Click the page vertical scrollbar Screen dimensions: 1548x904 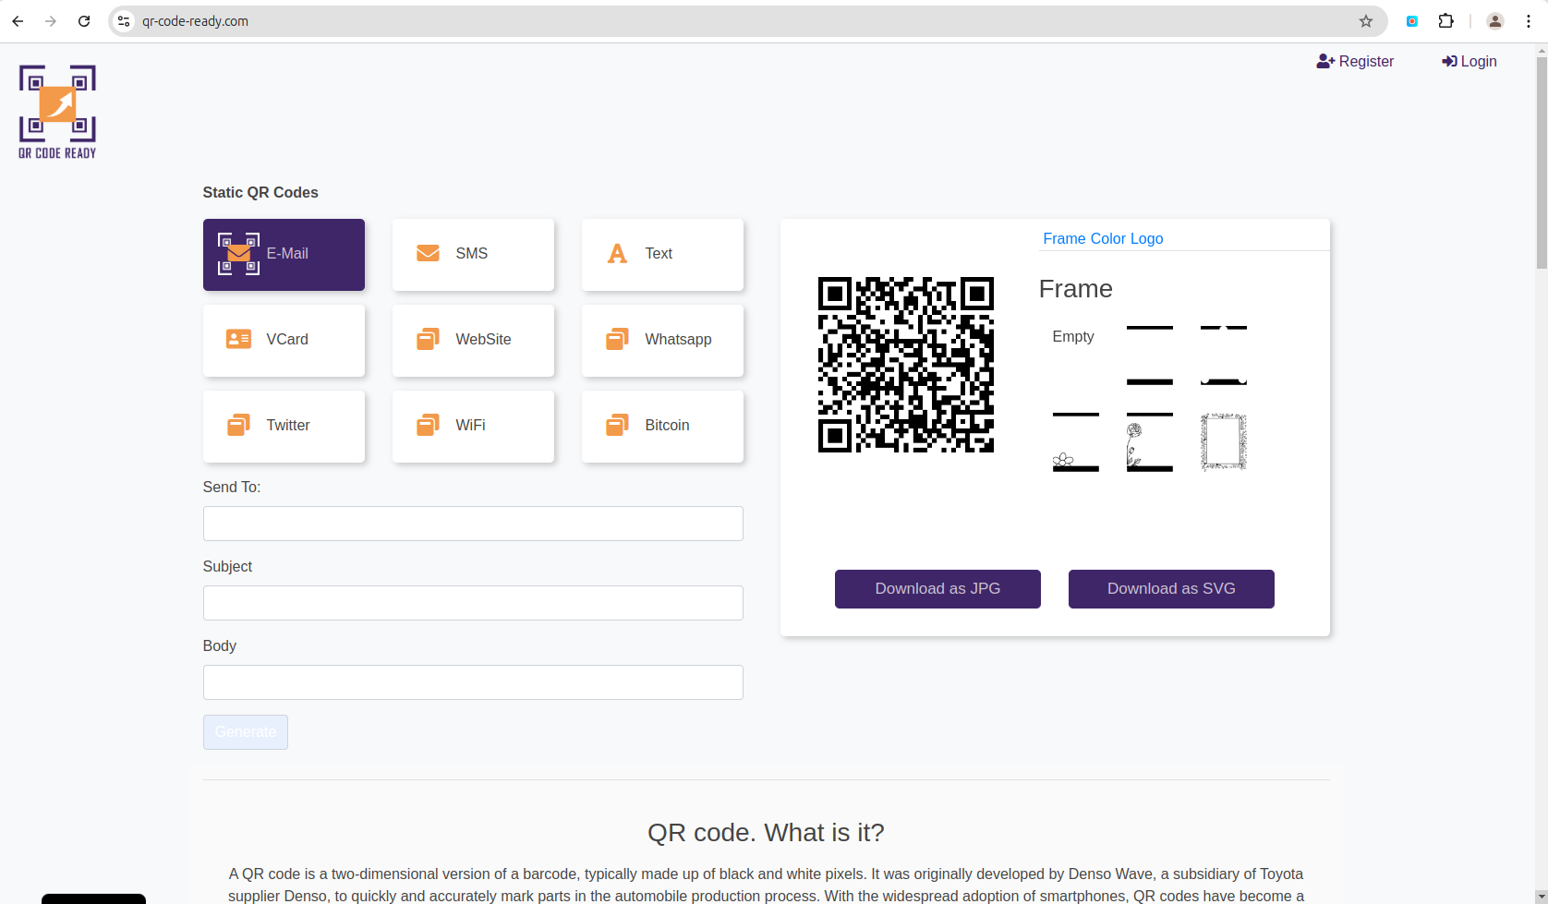(x=1541, y=163)
